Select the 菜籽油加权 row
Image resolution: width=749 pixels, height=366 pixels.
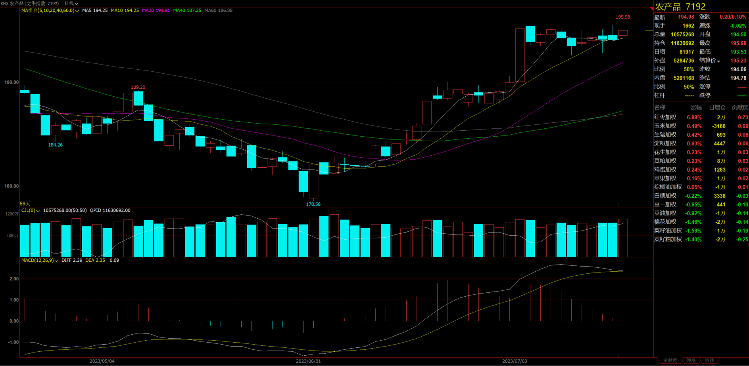[701, 231]
